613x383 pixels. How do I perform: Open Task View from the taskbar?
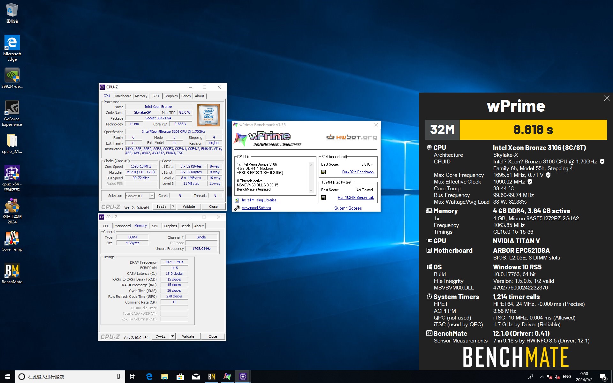click(133, 377)
